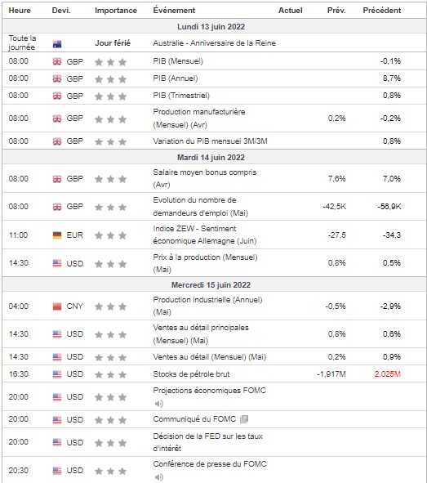Viewport: 427px width, 483px height.
Task: Open the Ventes au détail principales event
Action: coord(201,334)
